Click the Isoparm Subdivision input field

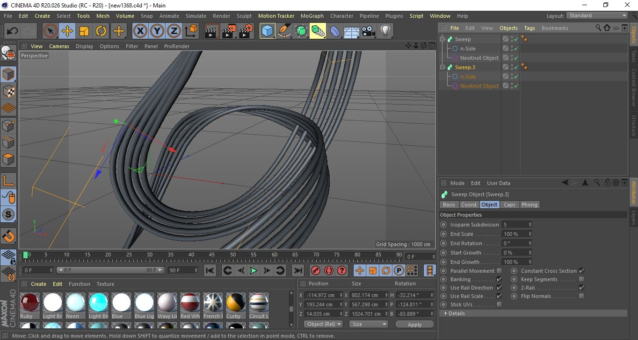coord(516,225)
